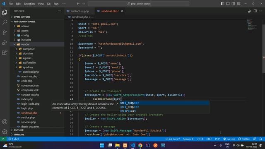Open the Manage gear icon
This screenshot has height=149, width=265.
(5, 132)
